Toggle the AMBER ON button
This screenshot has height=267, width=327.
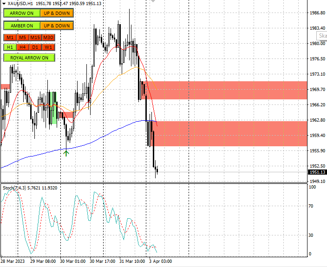click(x=22, y=26)
